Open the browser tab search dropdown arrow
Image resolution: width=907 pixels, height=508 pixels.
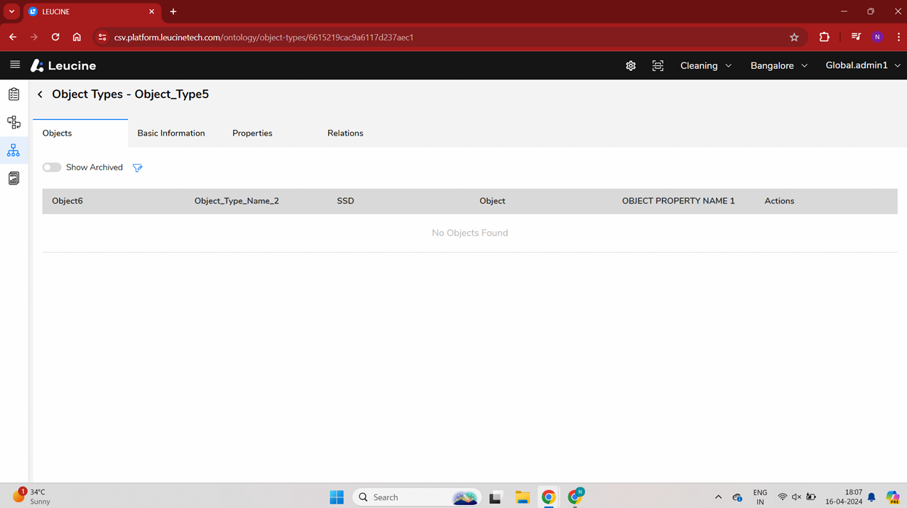coord(11,11)
